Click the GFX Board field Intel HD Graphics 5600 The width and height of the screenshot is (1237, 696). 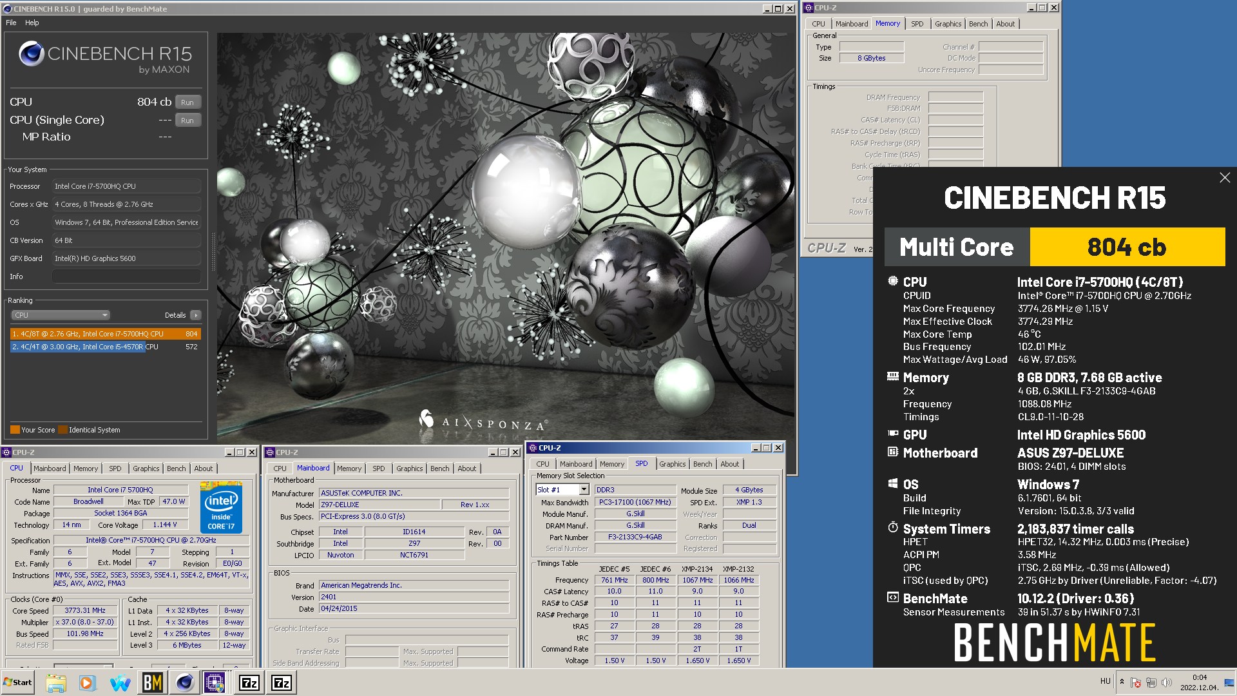point(126,258)
